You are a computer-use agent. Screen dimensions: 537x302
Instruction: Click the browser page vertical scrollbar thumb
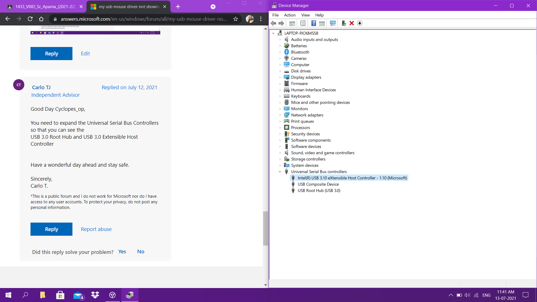(x=265, y=228)
